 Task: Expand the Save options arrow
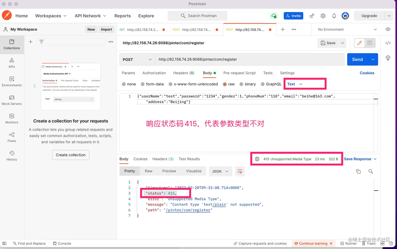tap(342, 43)
